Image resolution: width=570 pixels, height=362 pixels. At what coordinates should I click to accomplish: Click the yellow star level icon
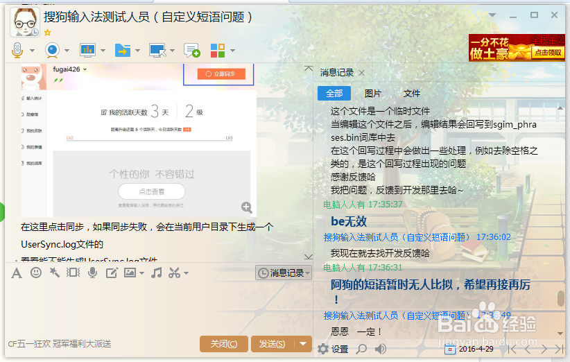47,33
